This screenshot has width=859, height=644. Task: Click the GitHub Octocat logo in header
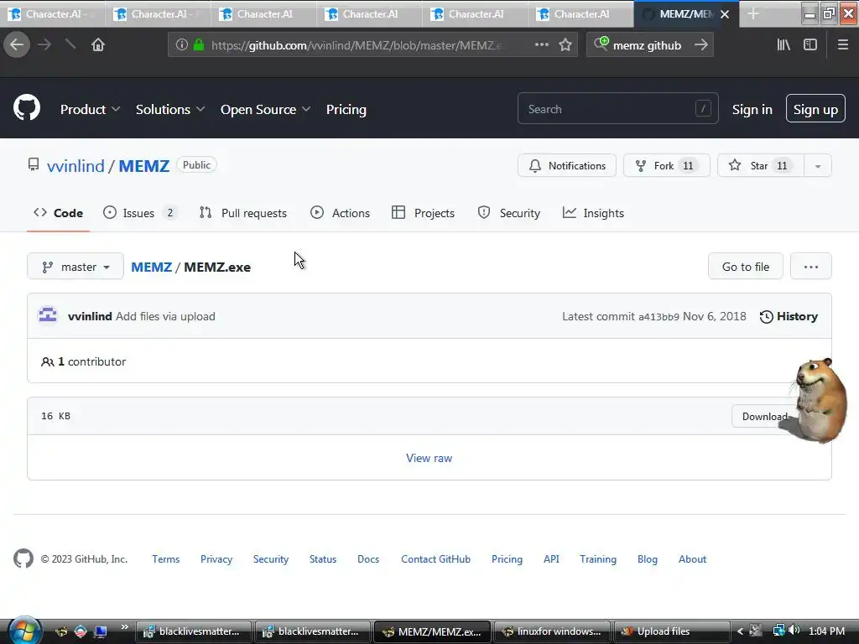[x=27, y=107]
